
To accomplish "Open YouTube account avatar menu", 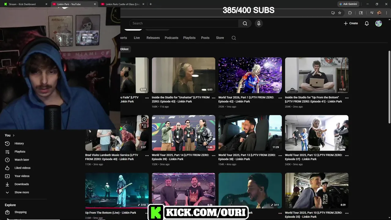I will click(x=378, y=23).
